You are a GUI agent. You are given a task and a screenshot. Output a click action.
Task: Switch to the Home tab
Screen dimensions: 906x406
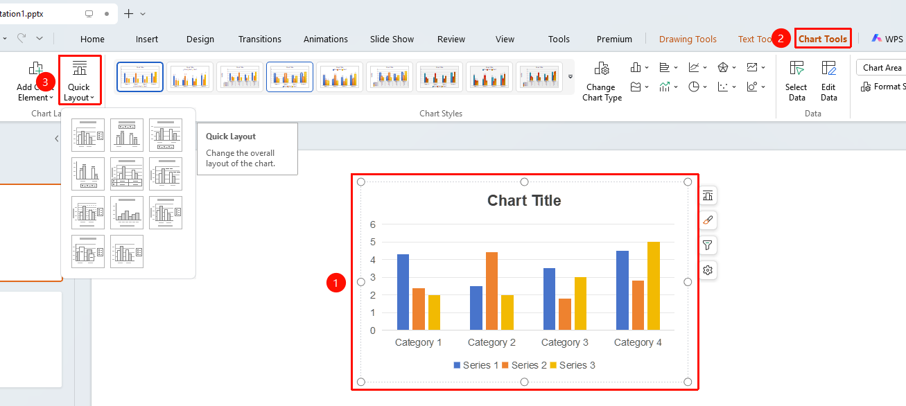click(93, 39)
